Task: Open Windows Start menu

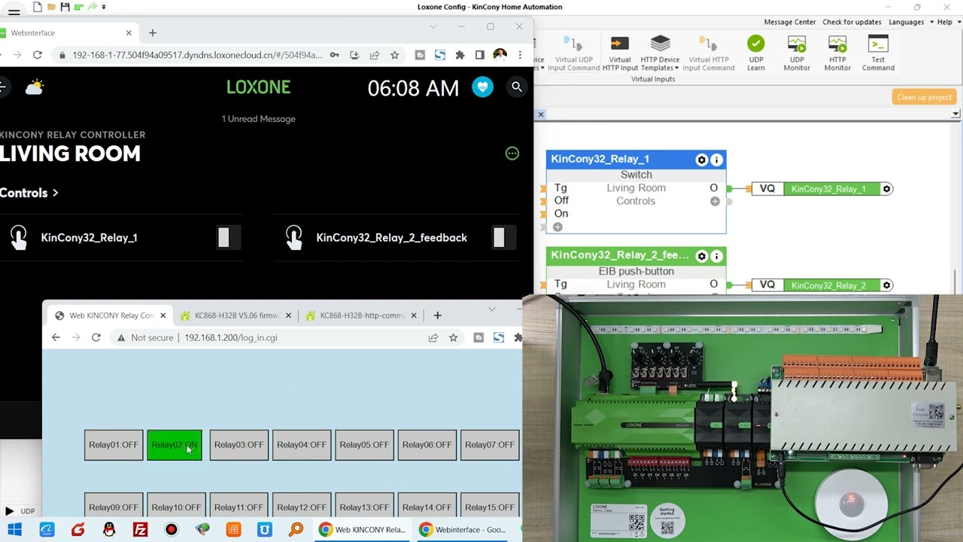Action: tap(14, 530)
